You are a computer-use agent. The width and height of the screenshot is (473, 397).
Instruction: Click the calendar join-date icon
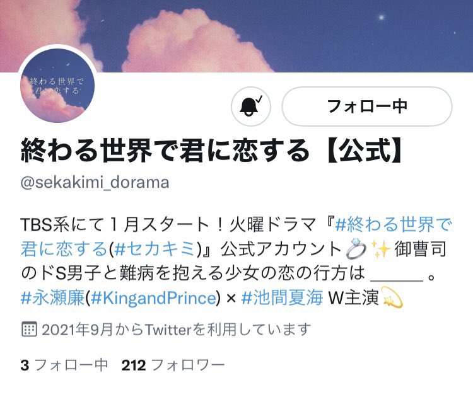29,329
